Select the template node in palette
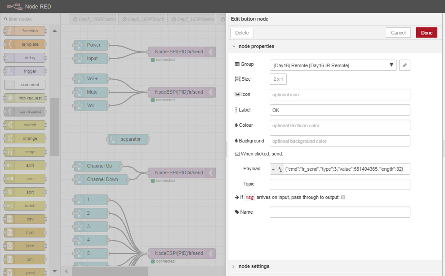The height and width of the screenshot is (276, 445). (x=25, y=44)
